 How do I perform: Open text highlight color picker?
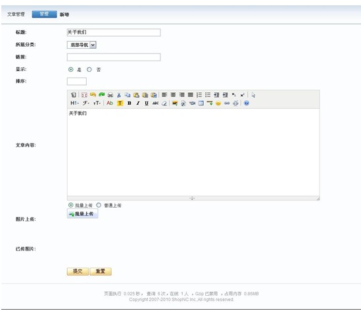coord(120,103)
